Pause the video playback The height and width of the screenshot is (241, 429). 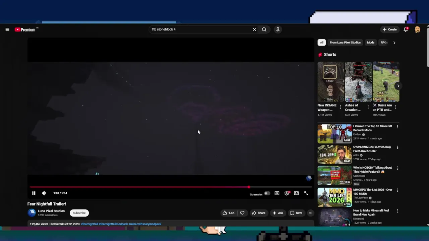coord(34,193)
